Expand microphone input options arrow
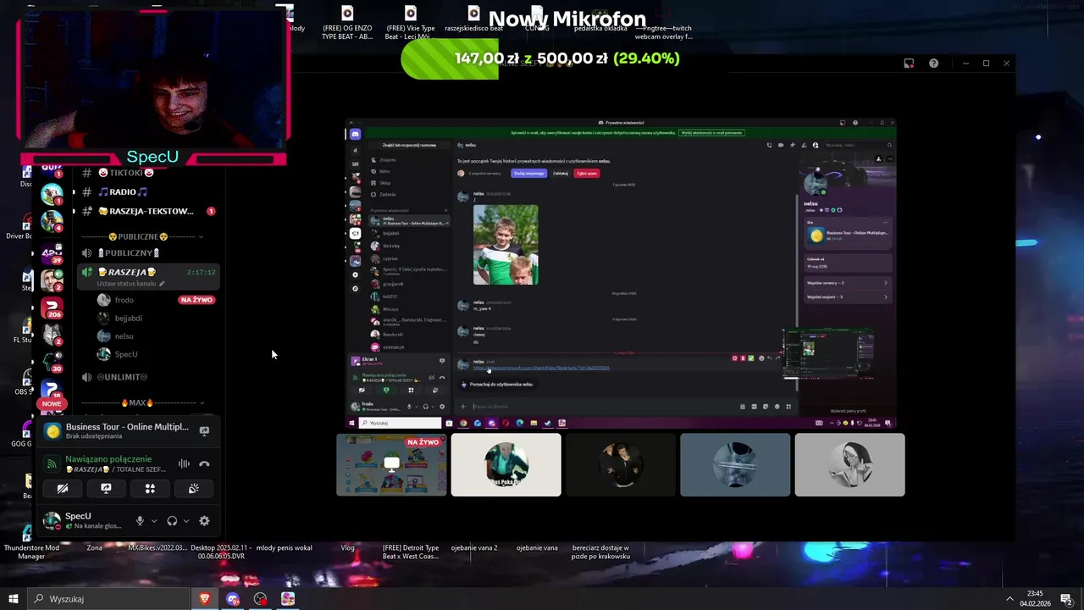This screenshot has height=610, width=1084. (x=153, y=521)
